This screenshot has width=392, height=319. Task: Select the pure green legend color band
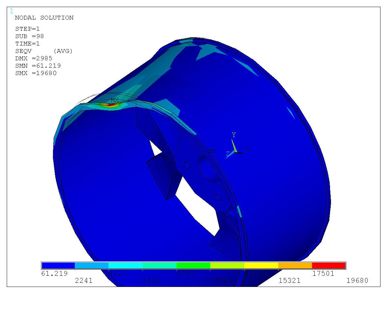(x=193, y=265)
